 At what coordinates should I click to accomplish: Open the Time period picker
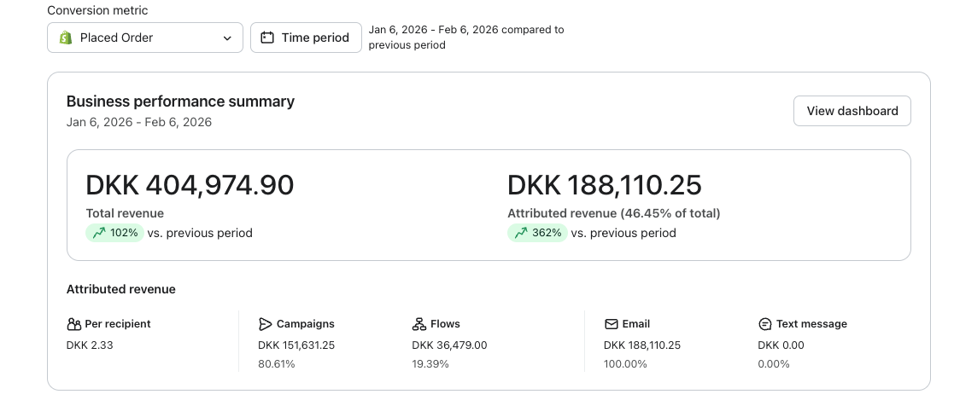click(306, 38)
